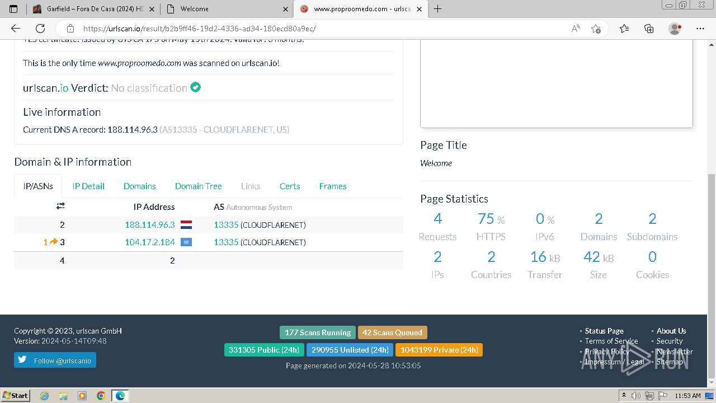Image resolution: width=716 pixels, height=403 pixels.
Task: Go back with the browser back arrow
Action: (15, 29)
